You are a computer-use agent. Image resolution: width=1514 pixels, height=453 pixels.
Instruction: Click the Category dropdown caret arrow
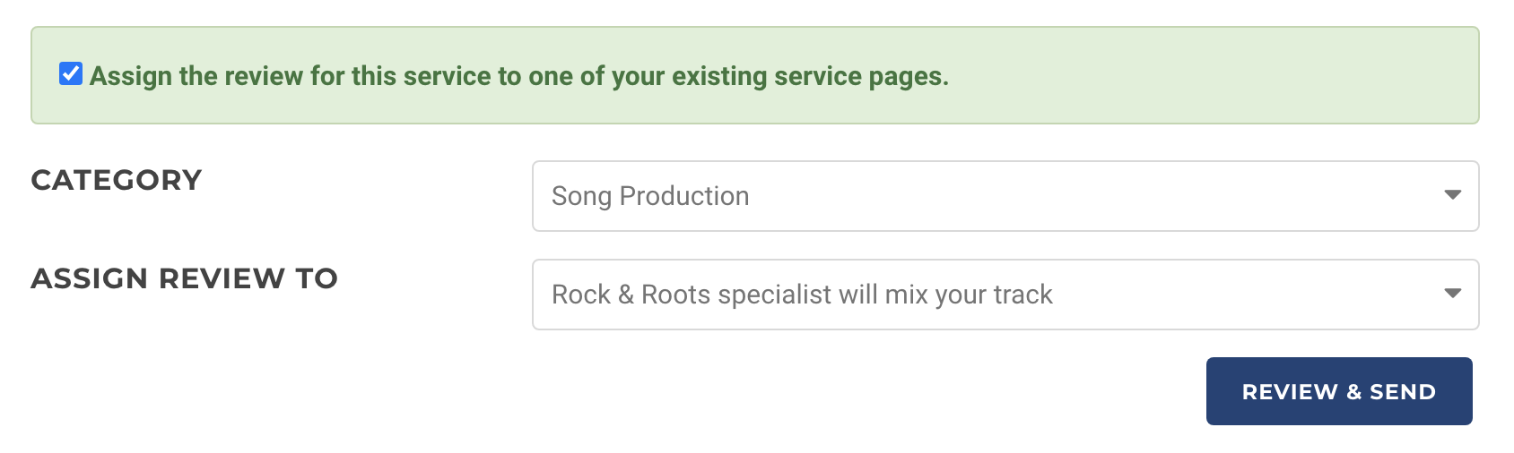[x=1452, y=195]
